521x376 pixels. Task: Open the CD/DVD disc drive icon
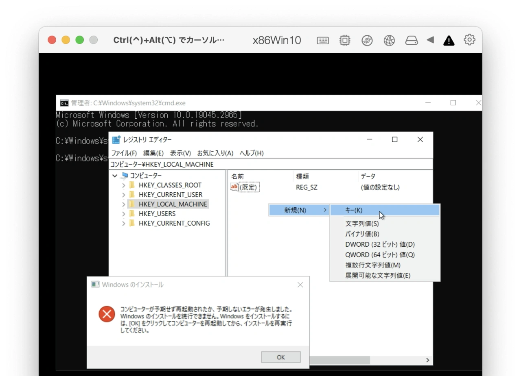(367, 40)
